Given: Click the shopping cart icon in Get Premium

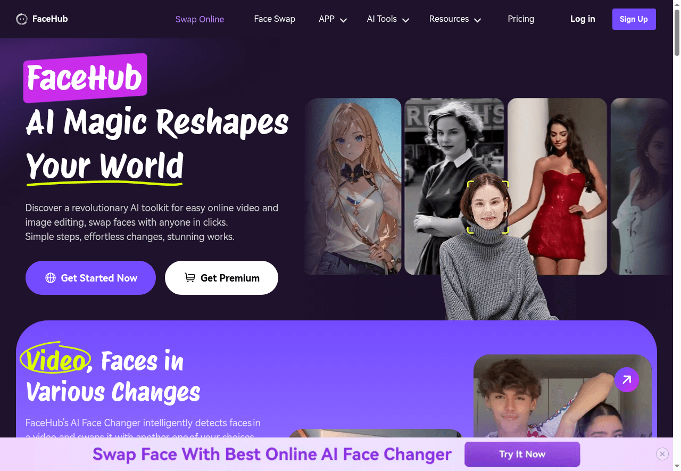Looking at the screenshot, I should [189, 278].
